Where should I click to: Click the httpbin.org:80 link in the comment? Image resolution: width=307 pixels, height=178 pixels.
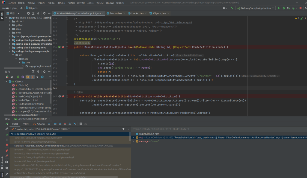[176, 22]
